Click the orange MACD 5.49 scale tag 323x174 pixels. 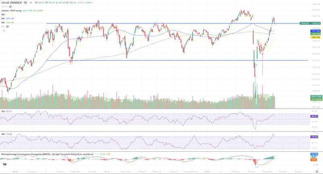click(x=314, y=160)
